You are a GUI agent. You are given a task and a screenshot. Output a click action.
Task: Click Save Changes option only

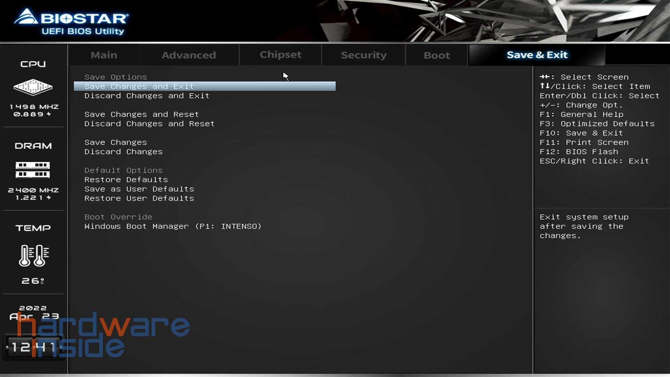coord(115,142)
